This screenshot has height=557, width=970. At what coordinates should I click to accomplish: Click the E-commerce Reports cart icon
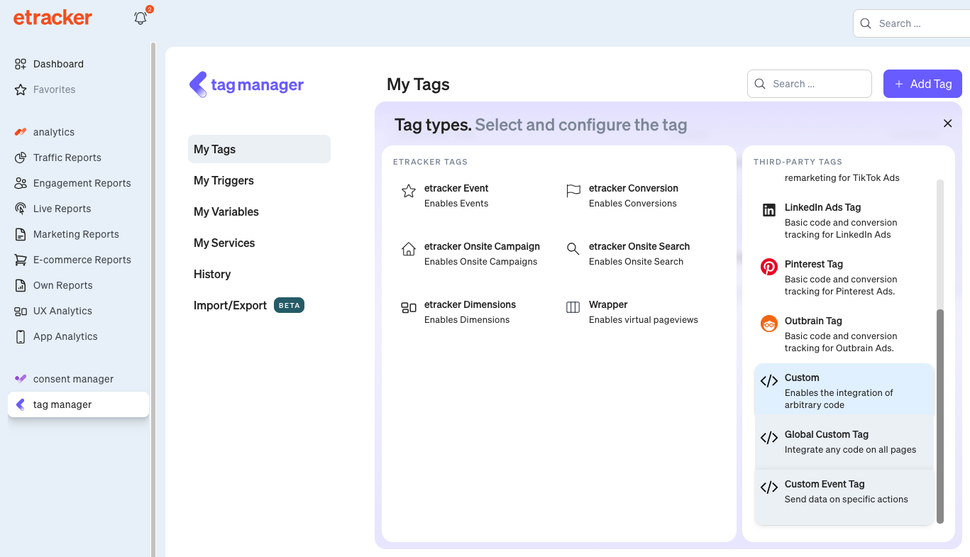pos(21,260)
